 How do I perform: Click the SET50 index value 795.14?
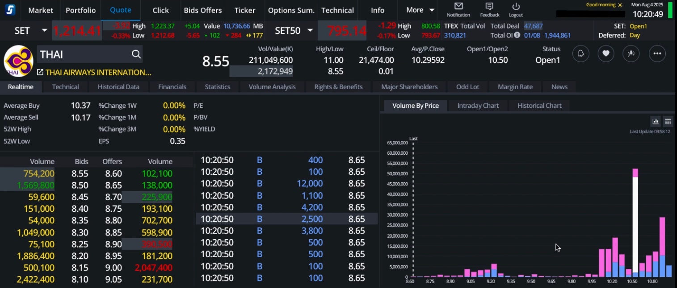347,31
